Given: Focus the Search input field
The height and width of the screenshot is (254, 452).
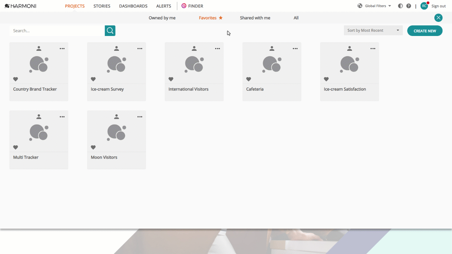Looking at the screenshot, I should point(57,31).
